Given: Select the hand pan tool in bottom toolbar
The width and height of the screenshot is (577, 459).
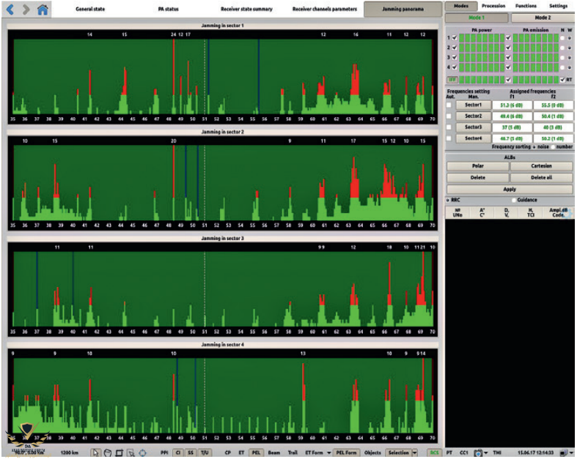Looking at the screenshot, I should tap(107, 452).
